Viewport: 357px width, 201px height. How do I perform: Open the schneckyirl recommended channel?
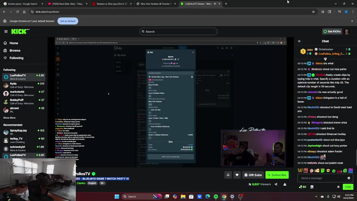pos(24,148)
